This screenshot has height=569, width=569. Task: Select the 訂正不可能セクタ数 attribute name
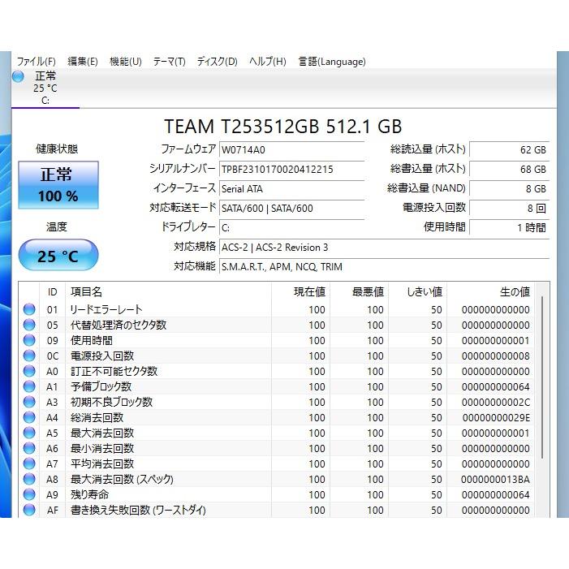pyautogui.click(x=114, y=371)
